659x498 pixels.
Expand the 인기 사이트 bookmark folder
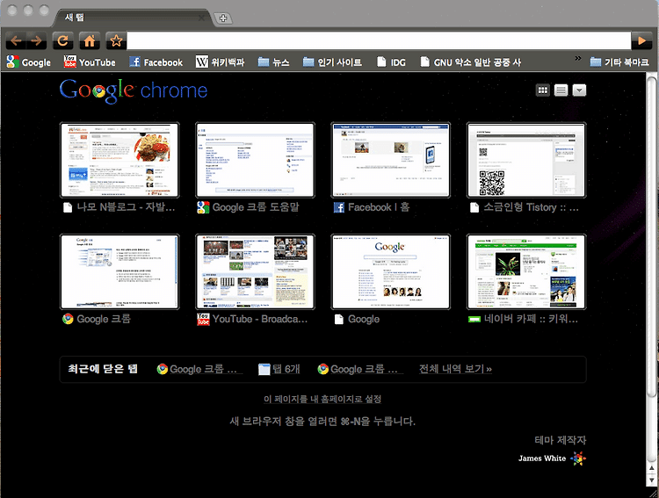click(x=332, y=62)
